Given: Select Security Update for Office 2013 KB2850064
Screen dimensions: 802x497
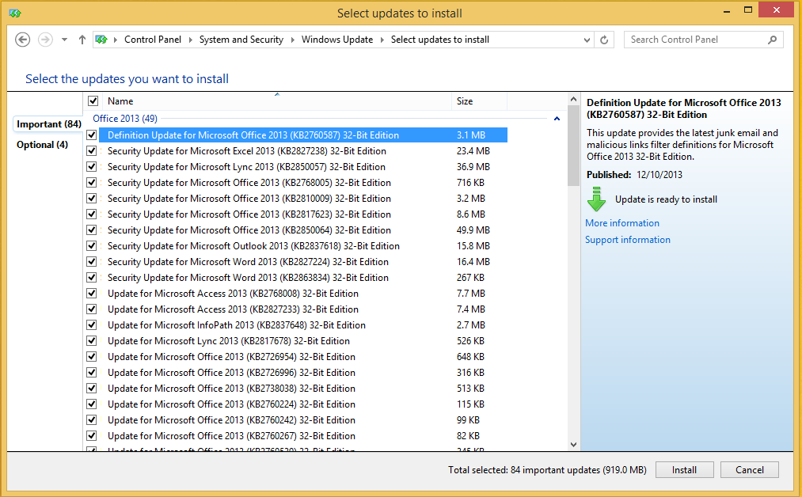Looking at the screenshot, I should [x=249, y=230].
